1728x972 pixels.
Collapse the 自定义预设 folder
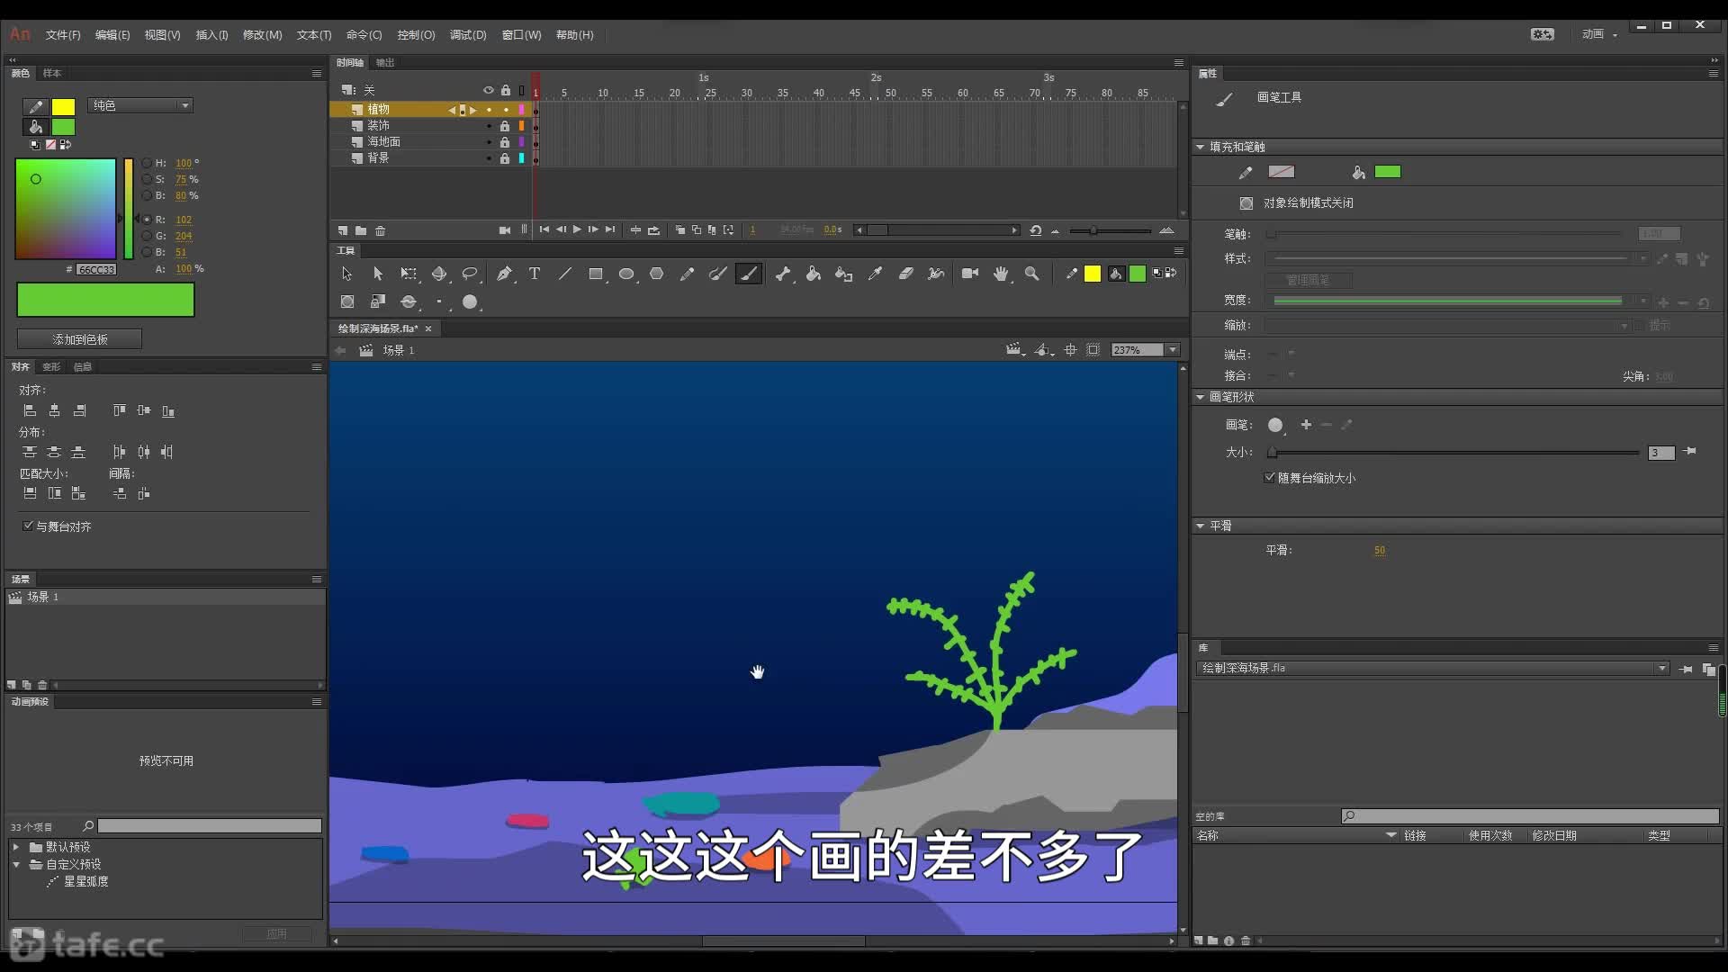[x=15, y=864]
